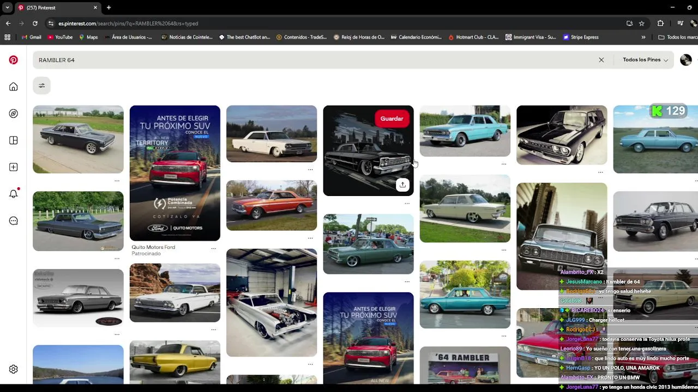Open Todos los marcadores folder
Viewport: 698px width, 392px height.
(x=678, y=37)
